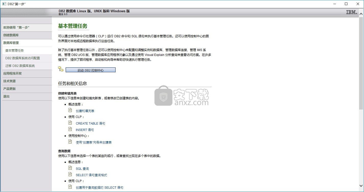
Task: Select the DB2 数据库系统访问配置 sidebar sub-item
Action: click(x=27, y=58)
